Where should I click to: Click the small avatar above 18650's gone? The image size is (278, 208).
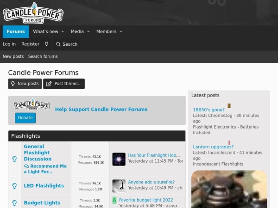tap(229, 106)
